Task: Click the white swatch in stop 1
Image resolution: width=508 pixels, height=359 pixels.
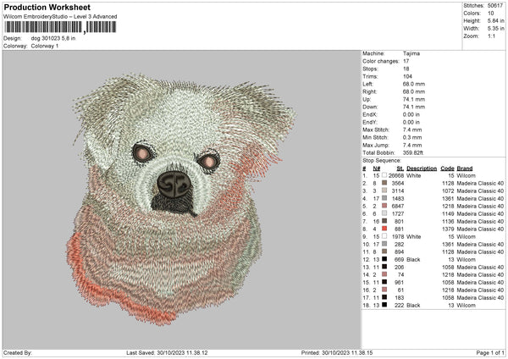Action: [x=384, y=175]
